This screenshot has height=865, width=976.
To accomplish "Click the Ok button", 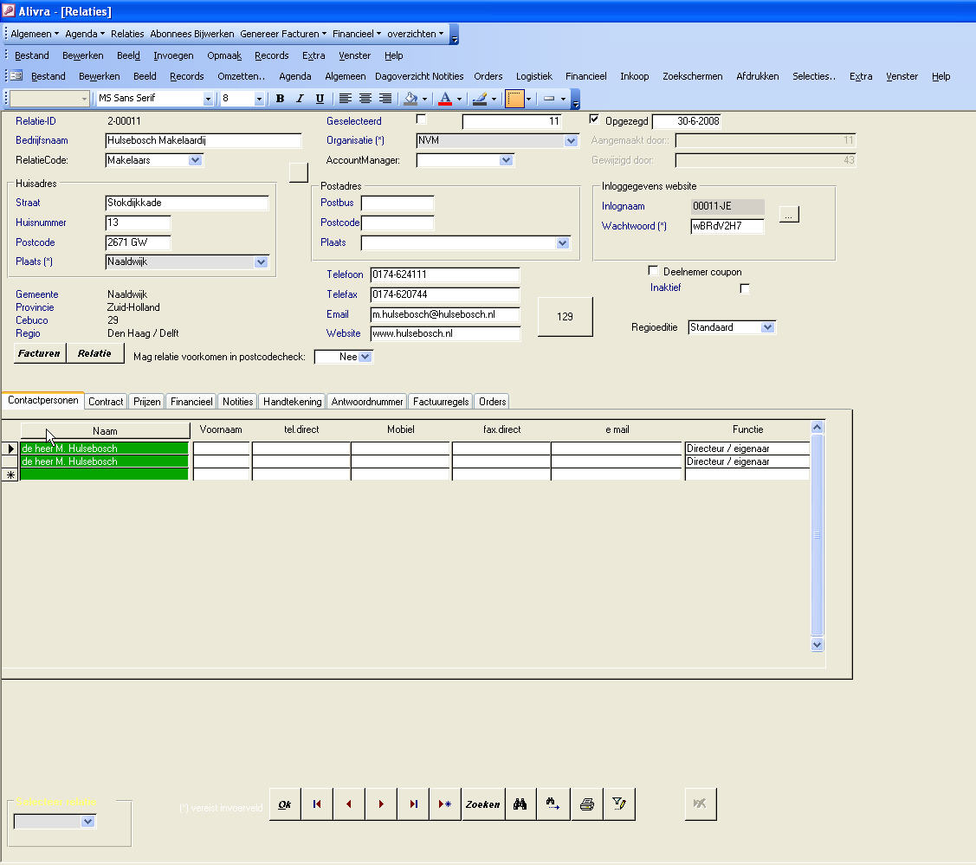I will click(284, 804).
